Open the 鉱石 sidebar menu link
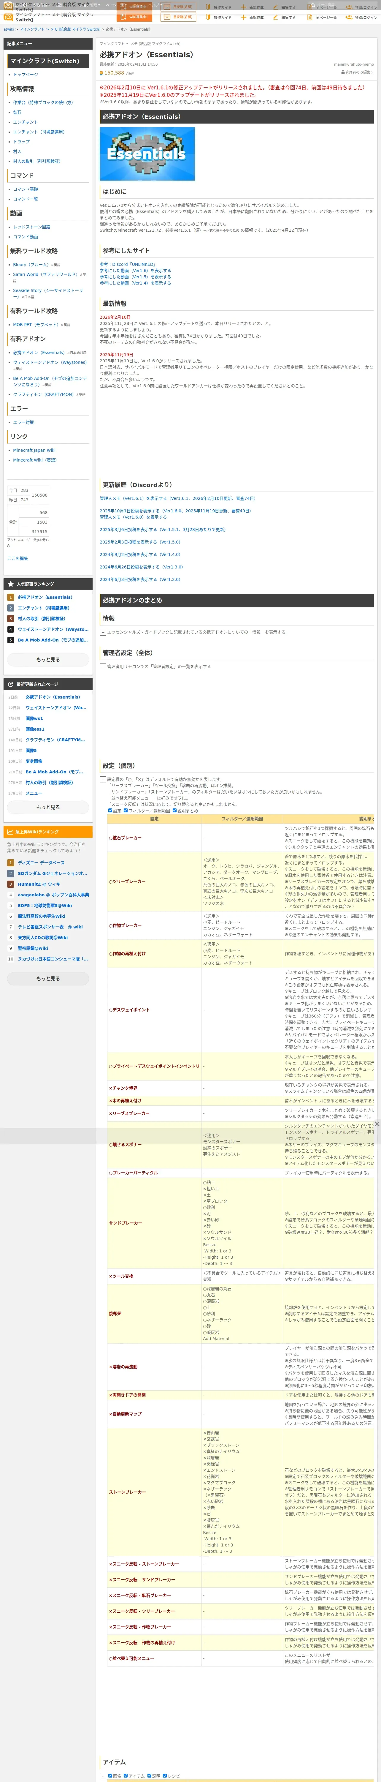The image size is (381, 1782). point(17,112)
